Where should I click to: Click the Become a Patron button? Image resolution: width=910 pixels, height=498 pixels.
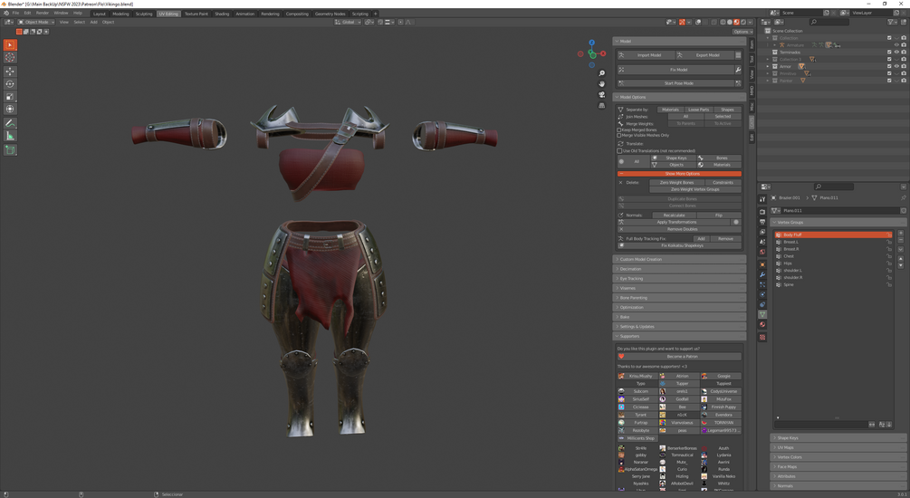(682, 357)
